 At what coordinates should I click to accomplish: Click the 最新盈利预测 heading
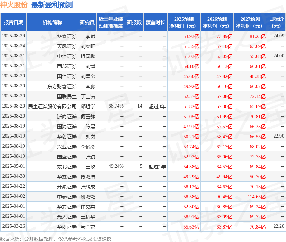pyautogui.click(x=52, y=5)
